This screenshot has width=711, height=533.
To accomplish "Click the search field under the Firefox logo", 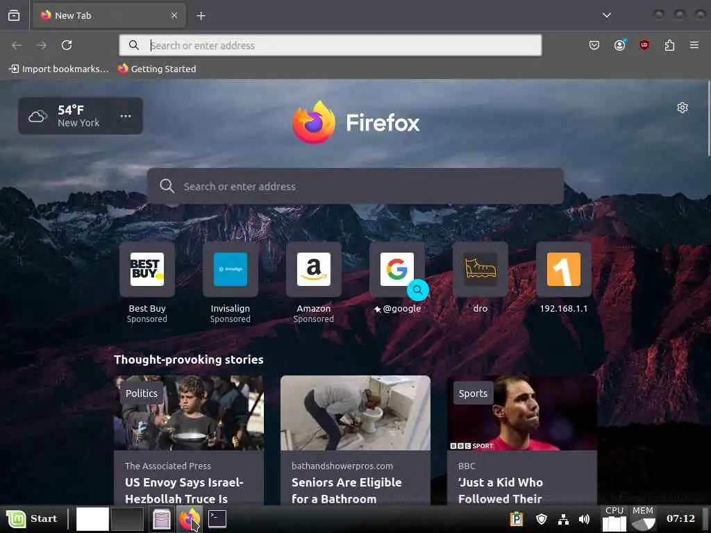I will click(355, 186).
